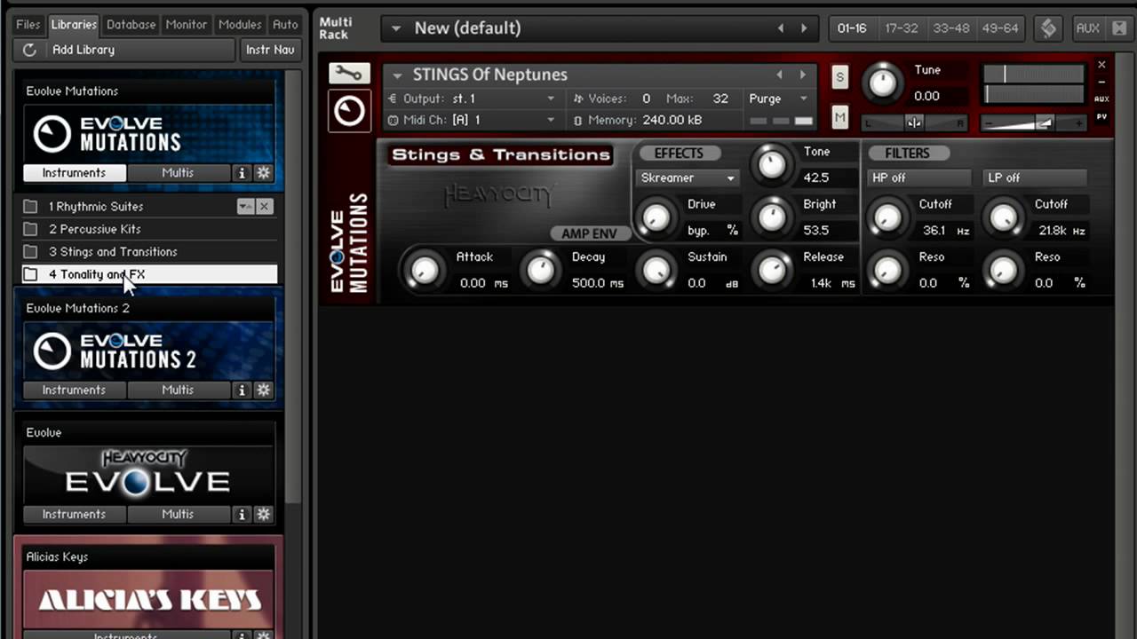Open the multi preset dropdown arrow
The height and width of the screenshot is (639, 1137).
[395, 28]
